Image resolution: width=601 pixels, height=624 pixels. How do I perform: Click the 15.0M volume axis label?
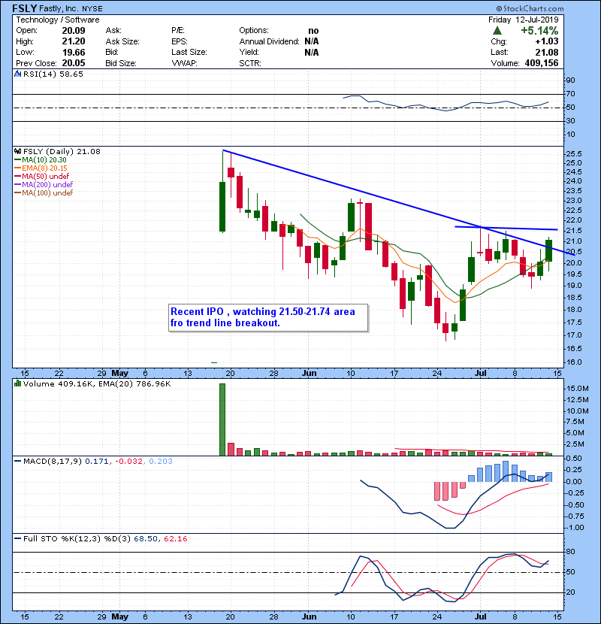click(x=578, y=389)
